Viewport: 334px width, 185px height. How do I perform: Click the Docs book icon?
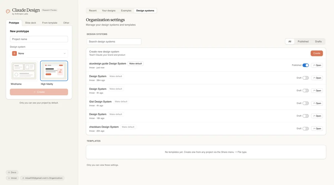9,172
